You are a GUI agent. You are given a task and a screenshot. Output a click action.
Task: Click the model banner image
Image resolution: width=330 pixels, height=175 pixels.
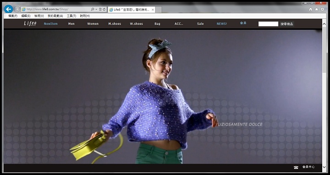click(163, 97)
